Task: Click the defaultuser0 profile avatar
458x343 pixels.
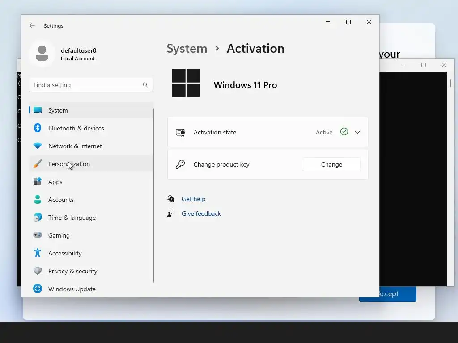Action: [x=42, y=54]
